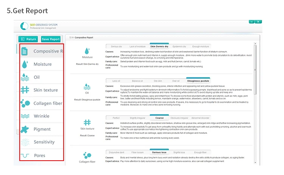Click the Save Report button

point(51,39)
